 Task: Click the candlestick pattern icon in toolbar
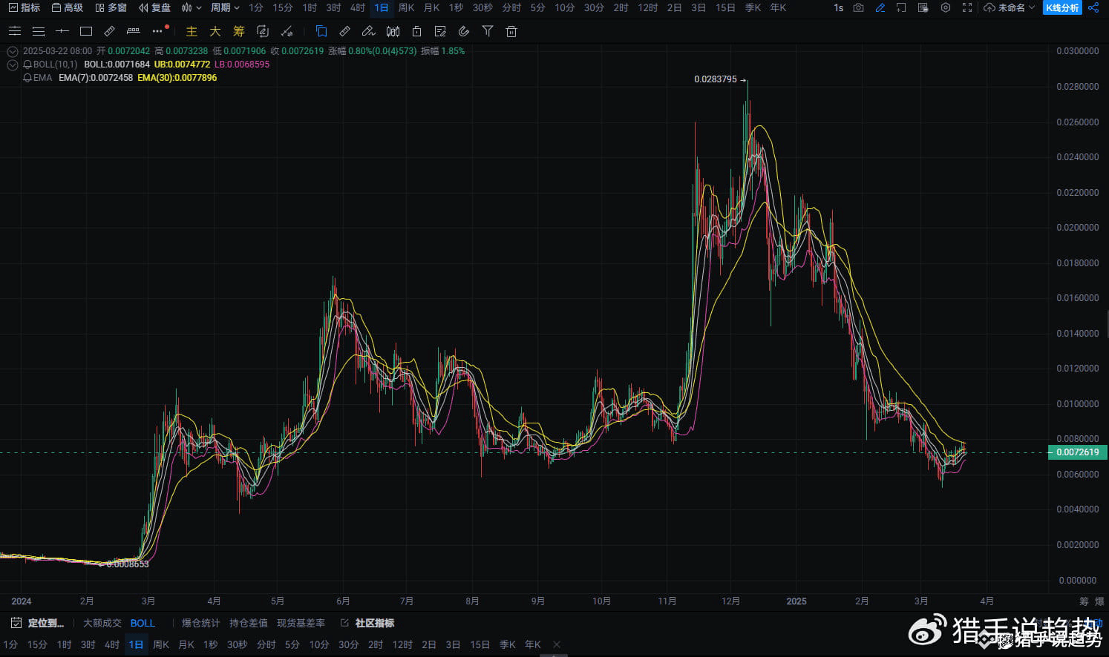[393, 31]
